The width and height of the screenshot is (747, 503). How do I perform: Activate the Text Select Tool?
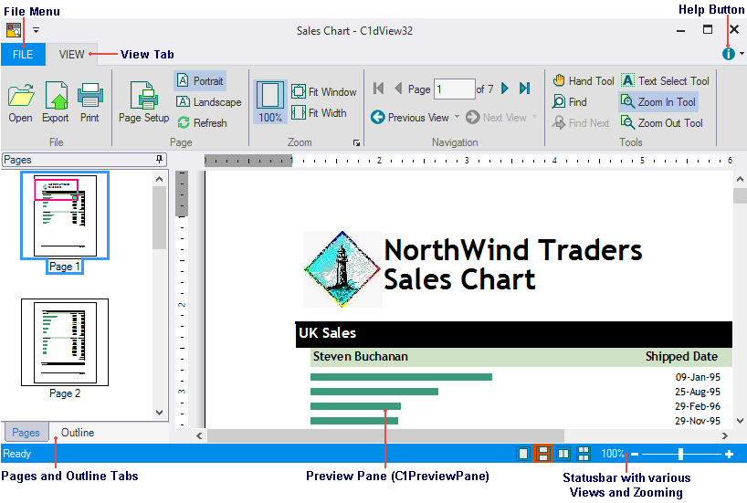pos(665,81)
